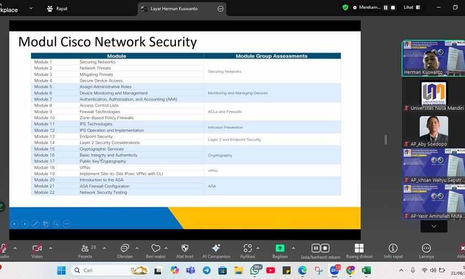This screenshot has width=465, height=279.
Task: Show hidden system tray icons
Action: (401, 270)
